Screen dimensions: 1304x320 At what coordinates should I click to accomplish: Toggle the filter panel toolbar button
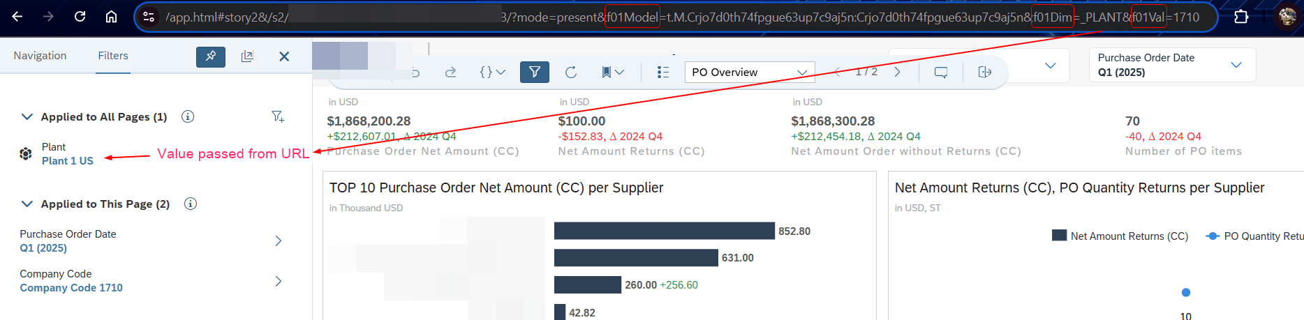535,72
